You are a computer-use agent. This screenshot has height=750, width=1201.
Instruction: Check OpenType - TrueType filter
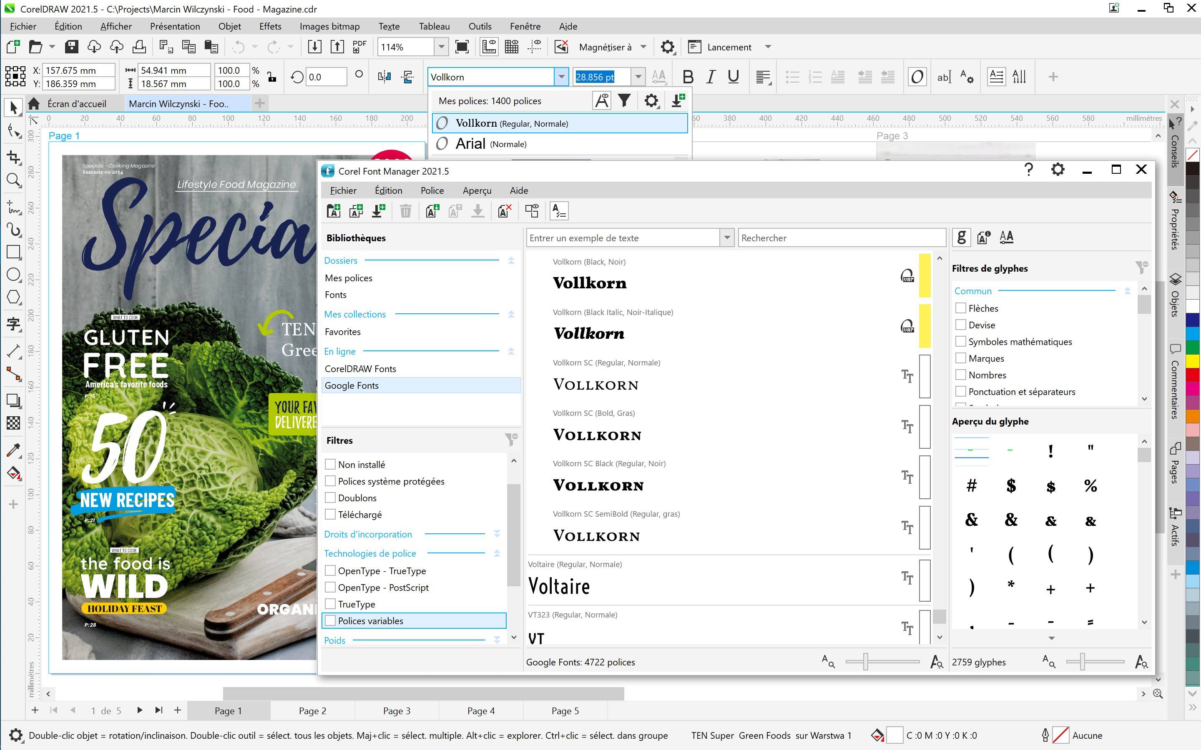point(330,571)
